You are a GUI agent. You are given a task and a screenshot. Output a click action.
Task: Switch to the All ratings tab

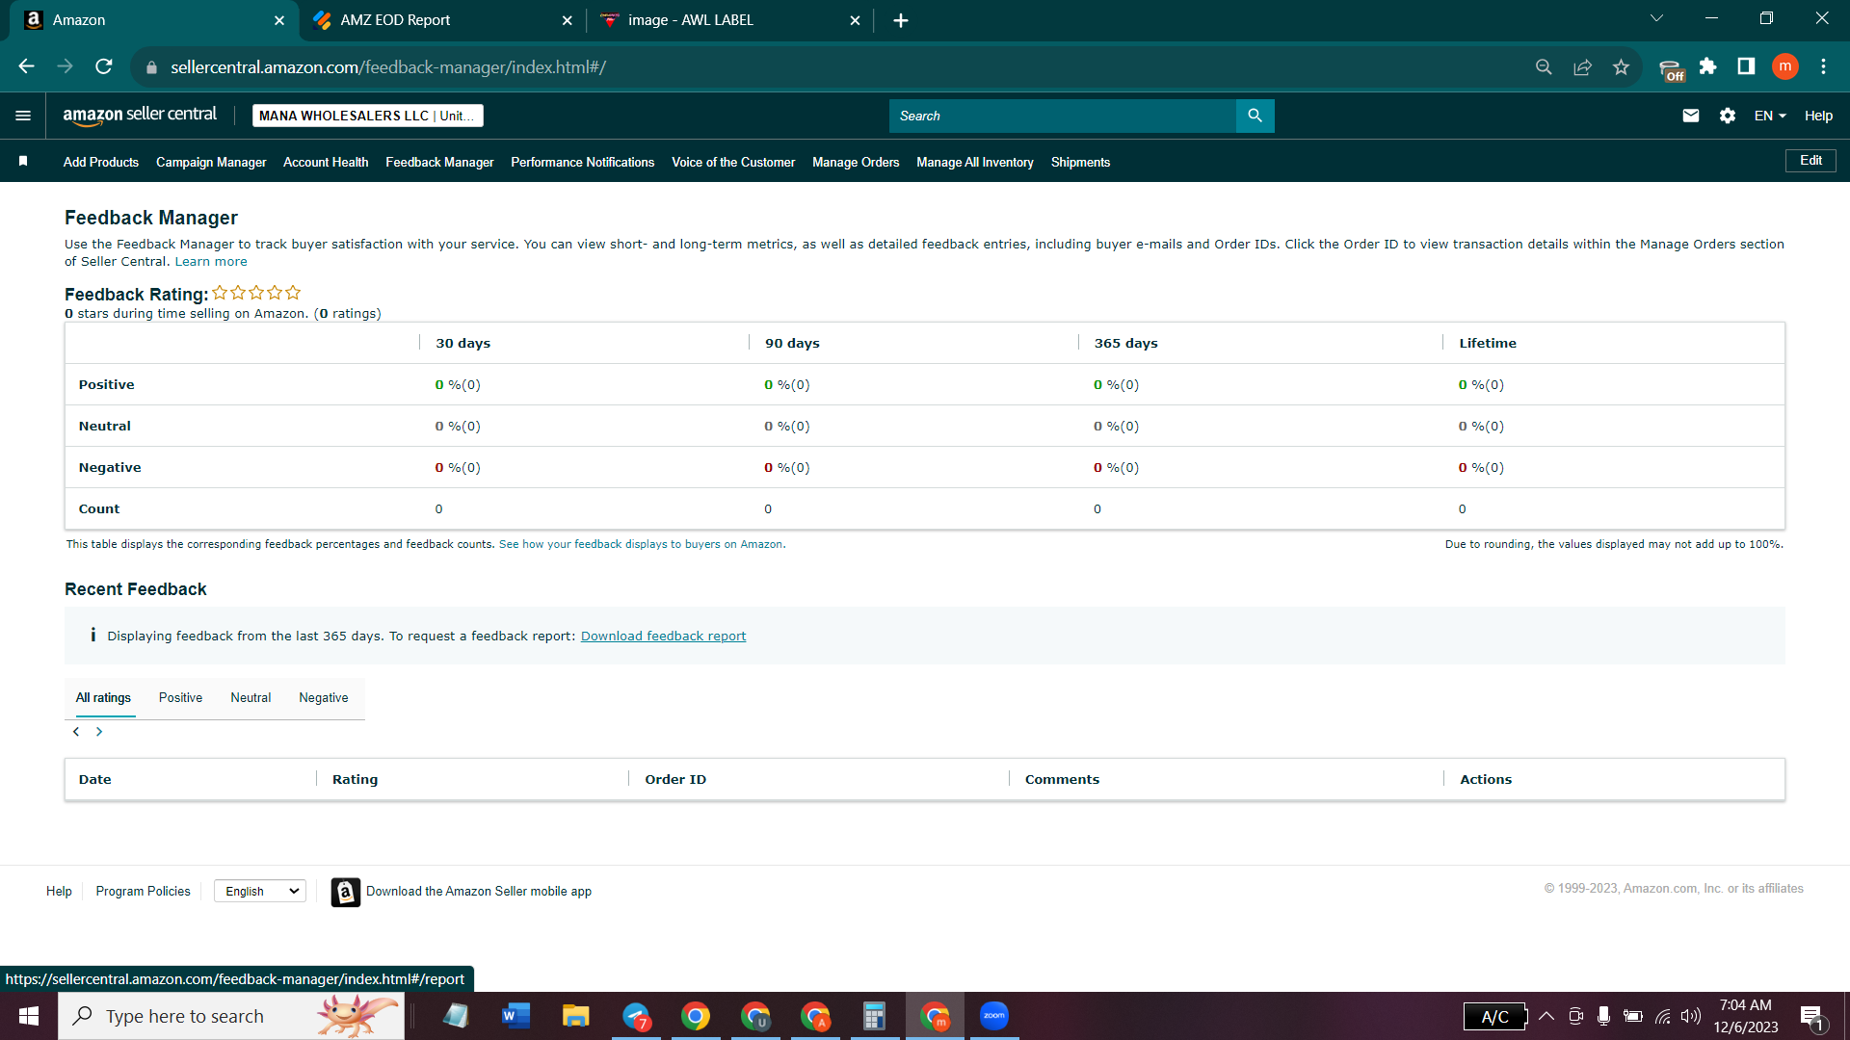point(103,697)
